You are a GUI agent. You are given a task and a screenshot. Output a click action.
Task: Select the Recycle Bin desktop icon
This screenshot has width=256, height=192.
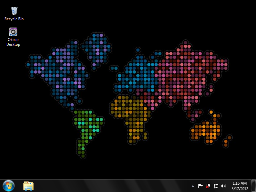click(14, 11)
